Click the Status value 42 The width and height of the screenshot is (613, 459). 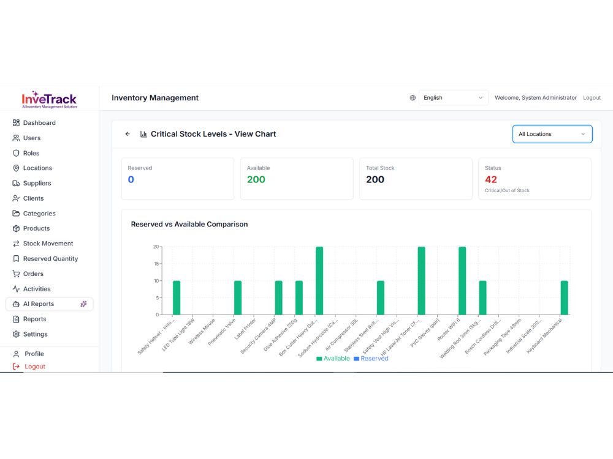pos(491,179)
